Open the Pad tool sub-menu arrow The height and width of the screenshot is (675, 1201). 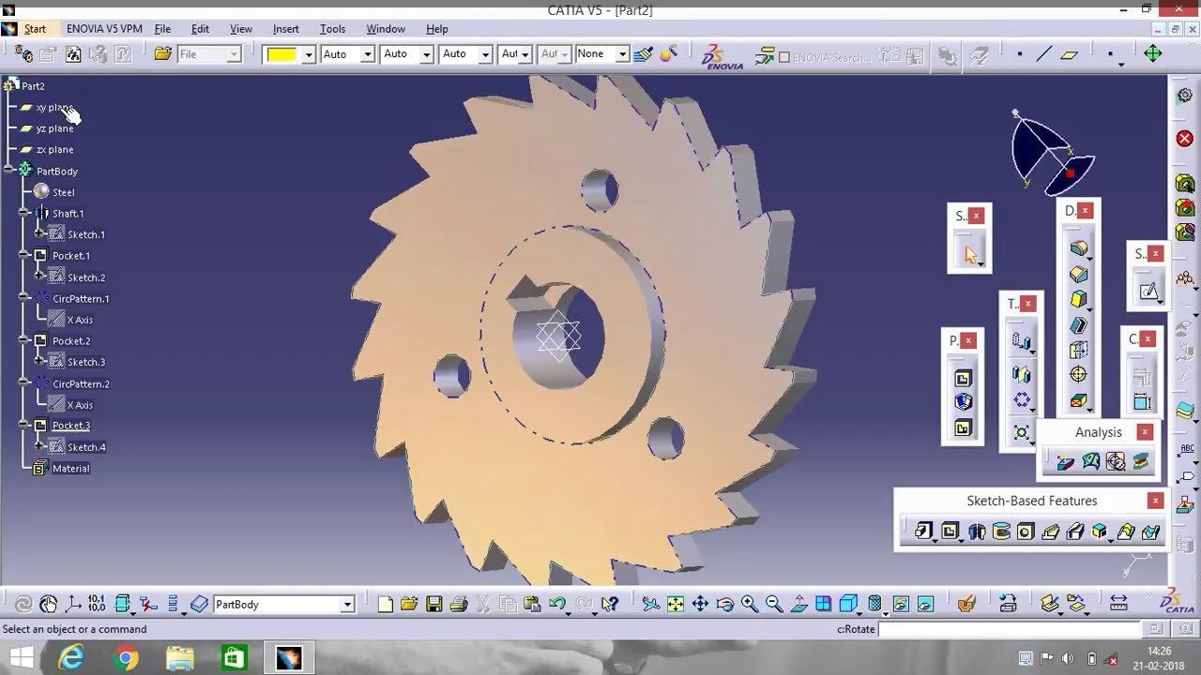[x=935, y=540]
